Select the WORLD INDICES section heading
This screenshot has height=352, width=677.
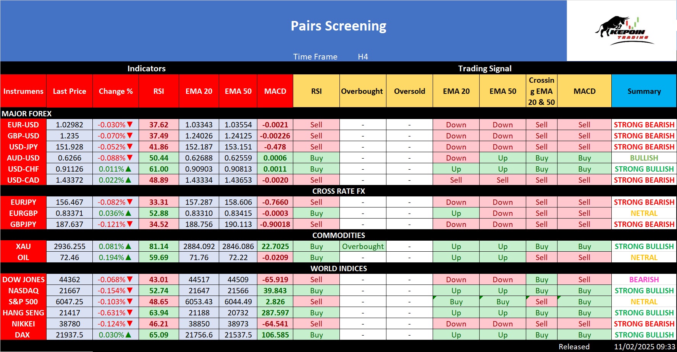338,268
